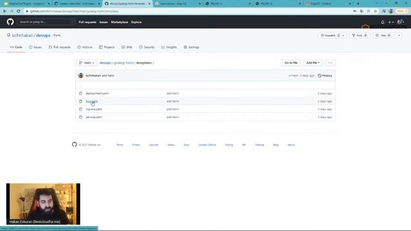Screen dimensions: 411x231
Task: Click the committer avatar in commit row
Action: (x=81, y=76)
